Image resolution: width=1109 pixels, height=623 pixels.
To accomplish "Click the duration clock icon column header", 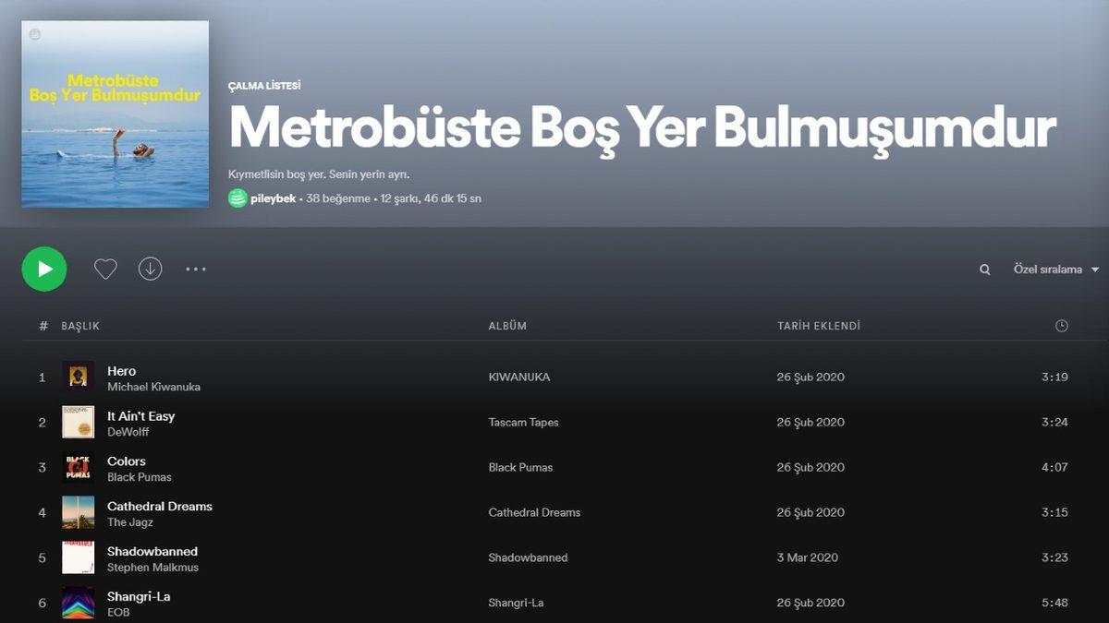I will (x=1063, y=325).
